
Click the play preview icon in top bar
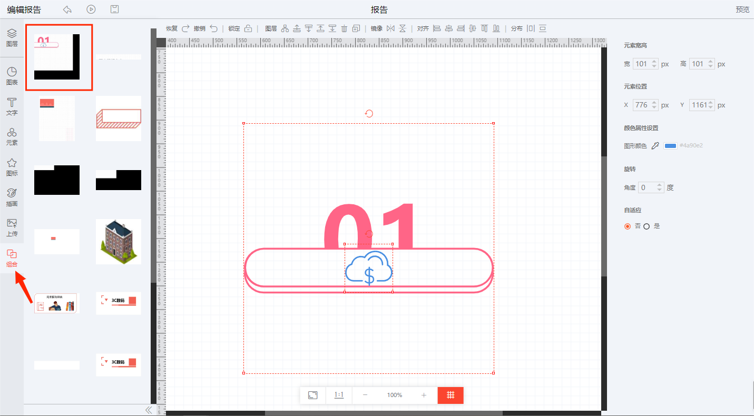[x=91, y=9]
